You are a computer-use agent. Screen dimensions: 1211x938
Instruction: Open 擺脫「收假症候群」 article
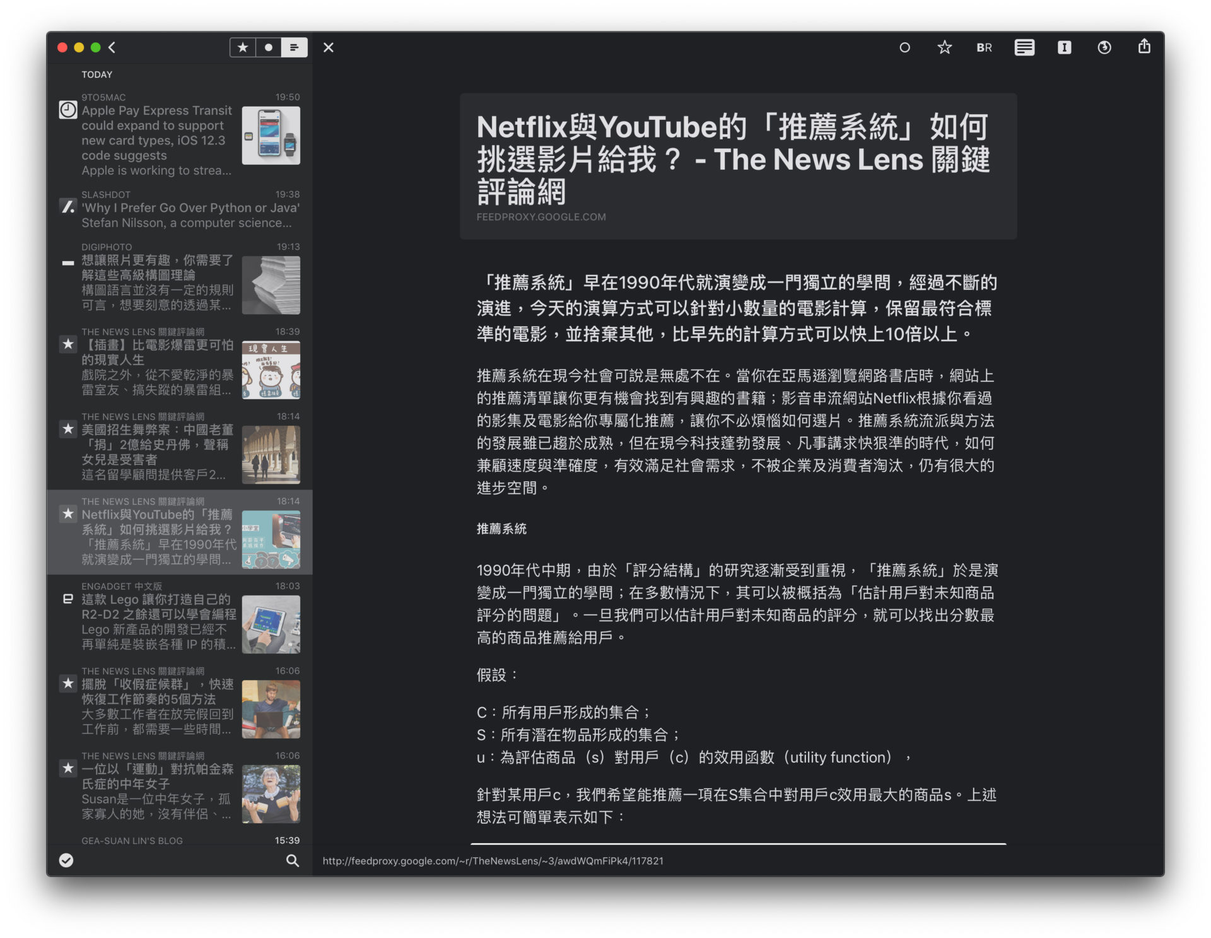coord(180,701)
